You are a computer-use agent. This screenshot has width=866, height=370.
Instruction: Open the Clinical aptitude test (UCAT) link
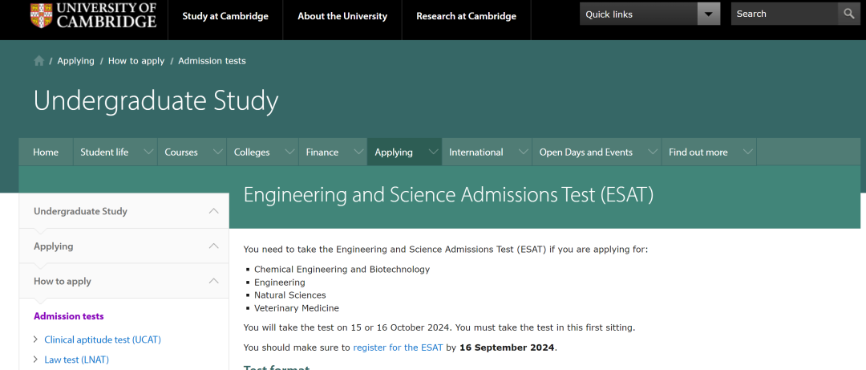click(103, 340)
